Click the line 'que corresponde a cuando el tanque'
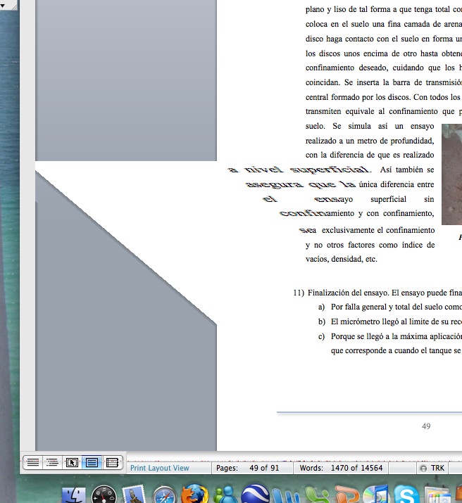 [x=397, y=350]
